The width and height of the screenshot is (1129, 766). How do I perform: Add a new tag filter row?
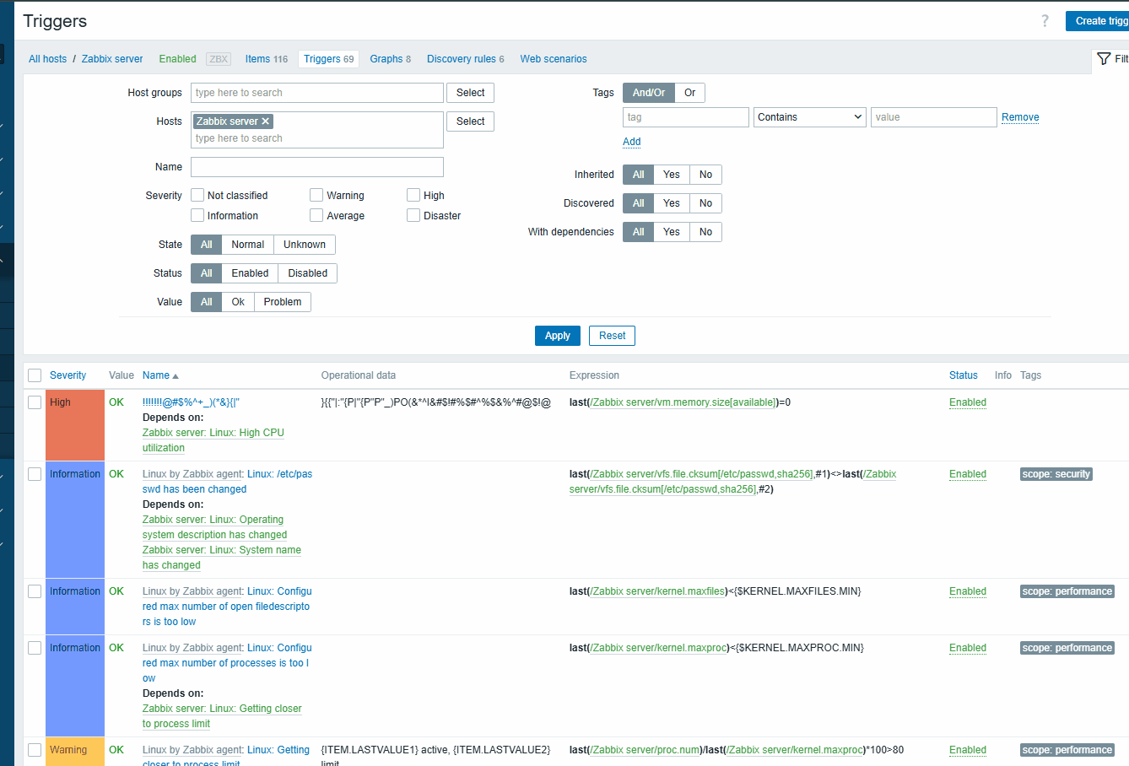tap(632, 142)
